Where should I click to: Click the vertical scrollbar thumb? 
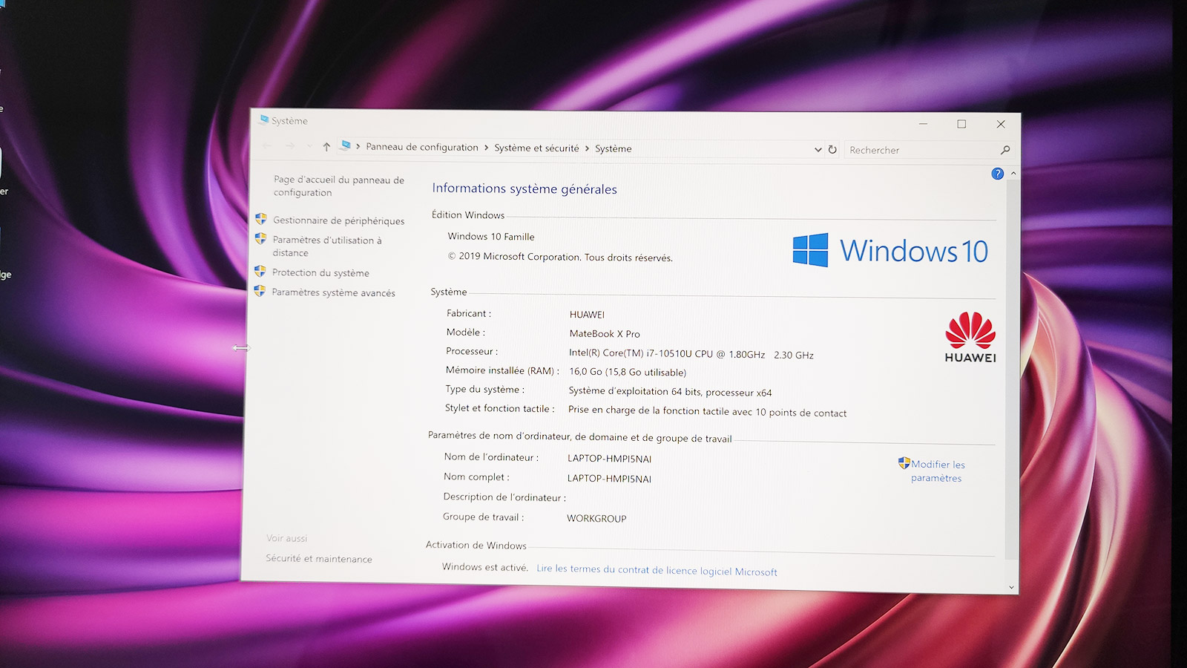[1012, 368]
